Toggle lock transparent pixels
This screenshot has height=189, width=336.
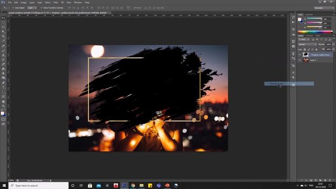(304, 49)
